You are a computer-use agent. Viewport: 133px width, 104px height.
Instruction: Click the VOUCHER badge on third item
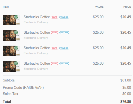[64, 48]
